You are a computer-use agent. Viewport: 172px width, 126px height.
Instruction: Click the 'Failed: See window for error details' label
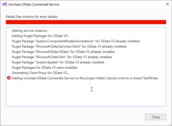coord(32,17)
